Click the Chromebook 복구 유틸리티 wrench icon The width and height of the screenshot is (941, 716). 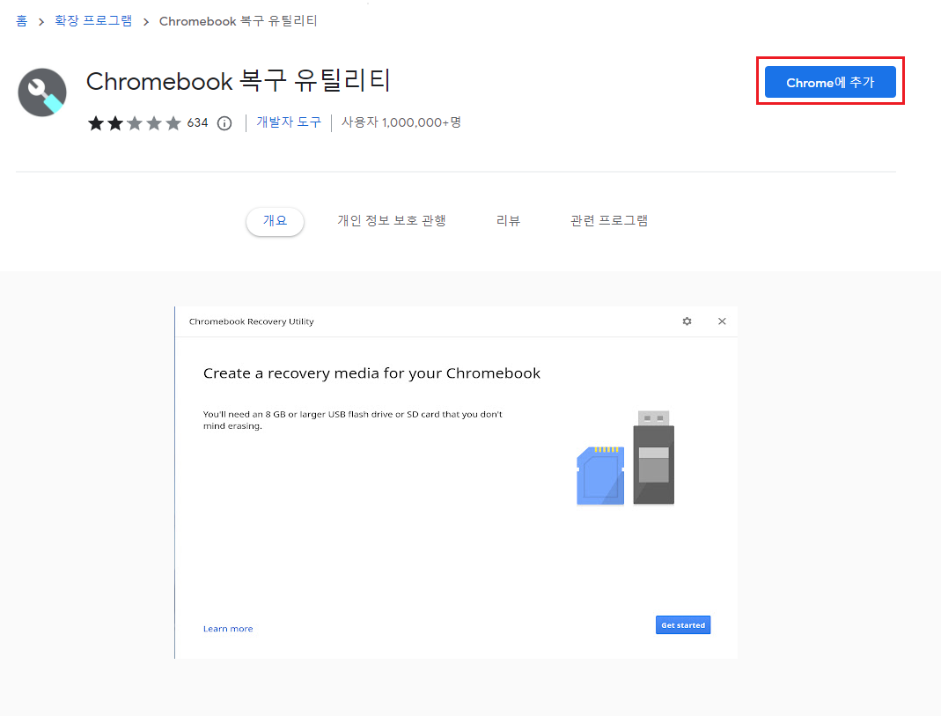[42, 92]
